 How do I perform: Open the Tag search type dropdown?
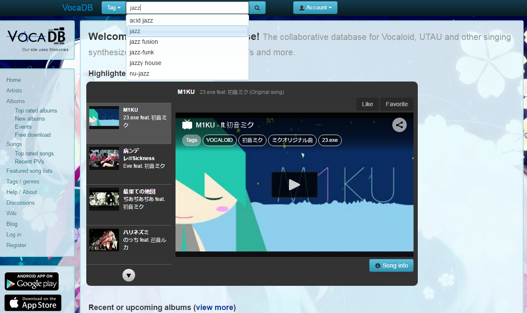(113, 8)
